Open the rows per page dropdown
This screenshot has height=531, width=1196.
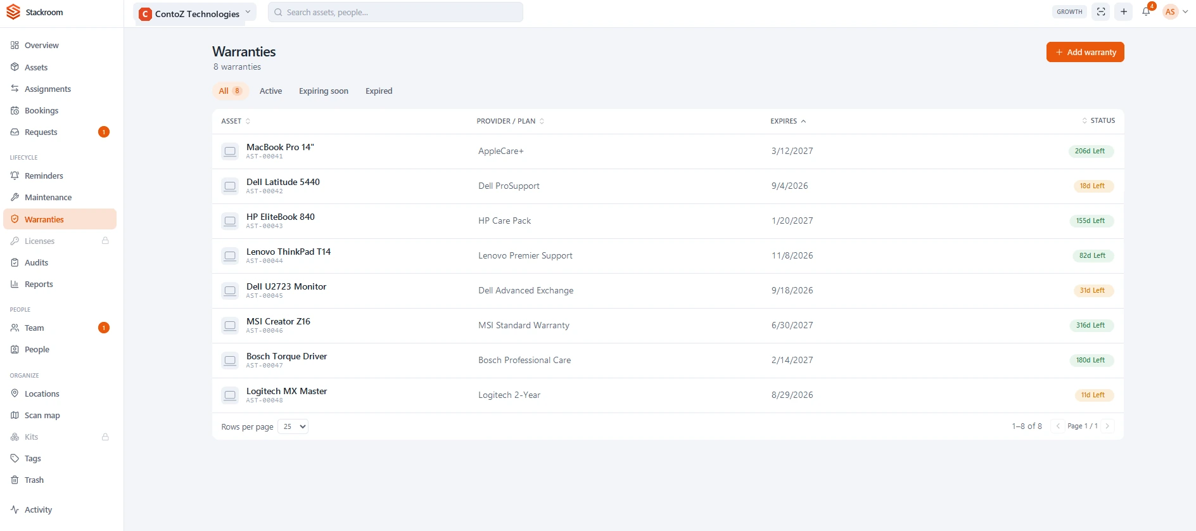293,426
